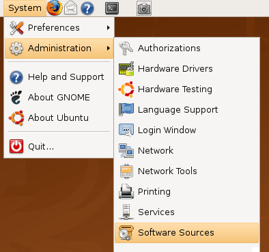This screenshot has height=252, width=269.
Task: Open Language Support
Action: [187, 110]
